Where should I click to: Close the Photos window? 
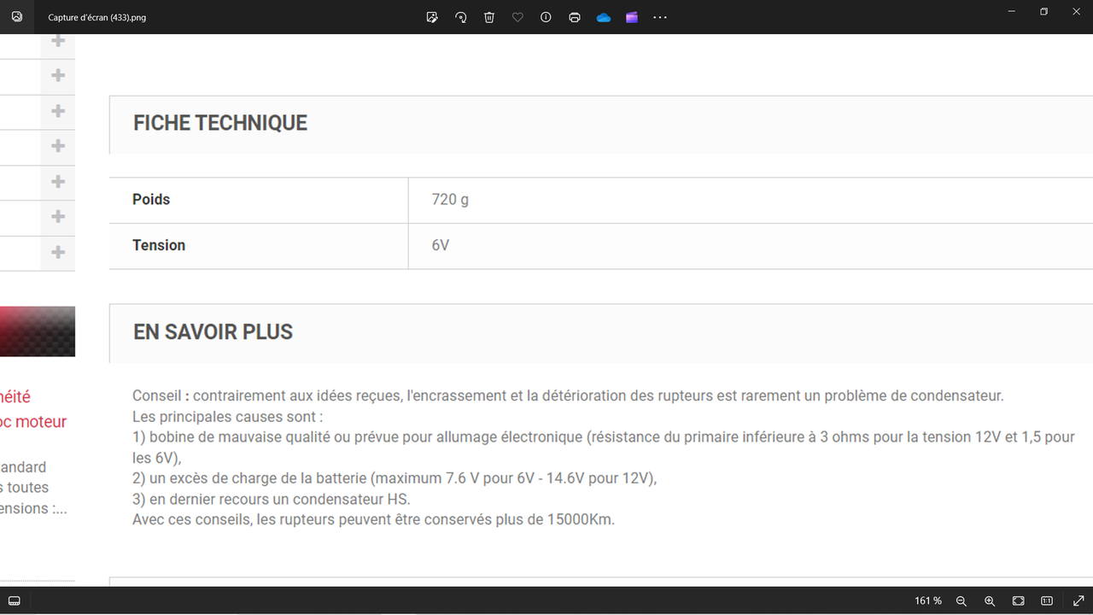[1077, 11]
